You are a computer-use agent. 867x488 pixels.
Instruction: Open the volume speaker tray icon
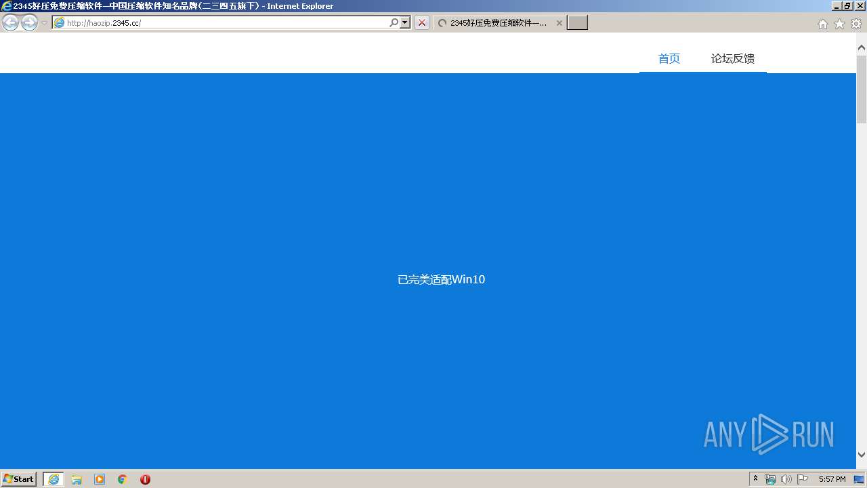786,479
